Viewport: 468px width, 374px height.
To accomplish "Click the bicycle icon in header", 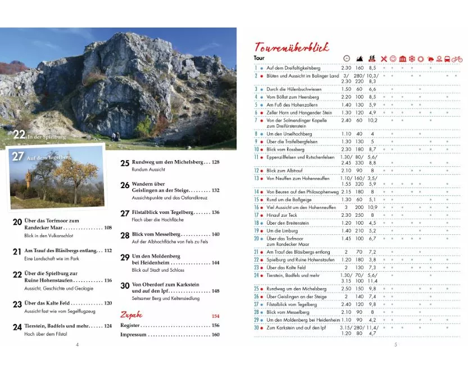I will (x=456, y=58).
